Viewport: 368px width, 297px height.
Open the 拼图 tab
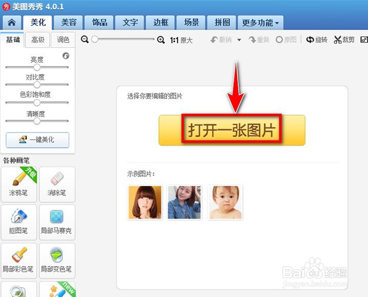(x=222, y=23)
